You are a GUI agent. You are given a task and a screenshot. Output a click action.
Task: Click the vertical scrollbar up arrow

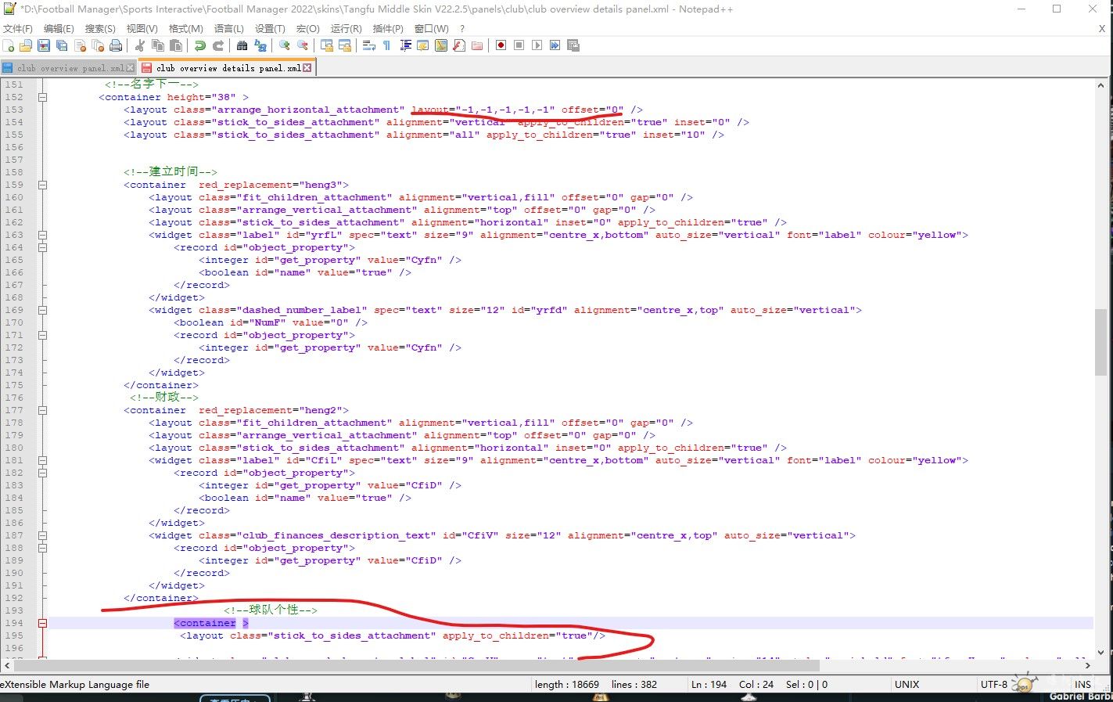(1100, 85)
